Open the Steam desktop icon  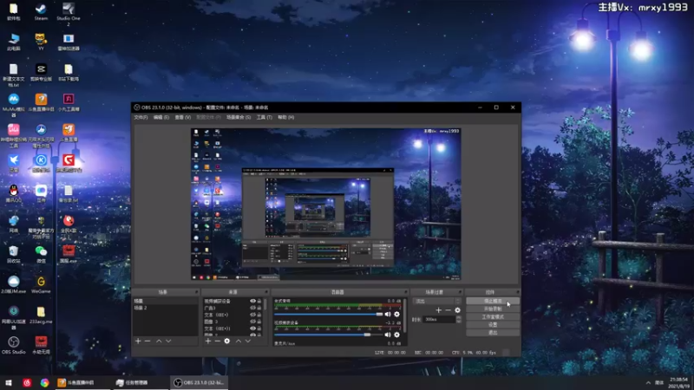(x=41, y=12)
